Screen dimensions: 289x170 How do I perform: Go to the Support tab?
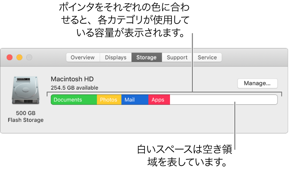(x=177, y=57)
